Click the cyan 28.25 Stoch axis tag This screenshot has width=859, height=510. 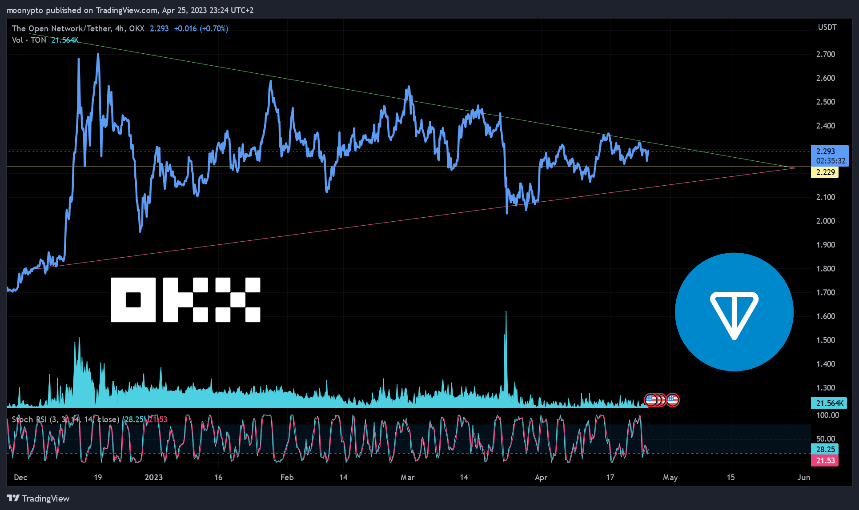(825, 450)
